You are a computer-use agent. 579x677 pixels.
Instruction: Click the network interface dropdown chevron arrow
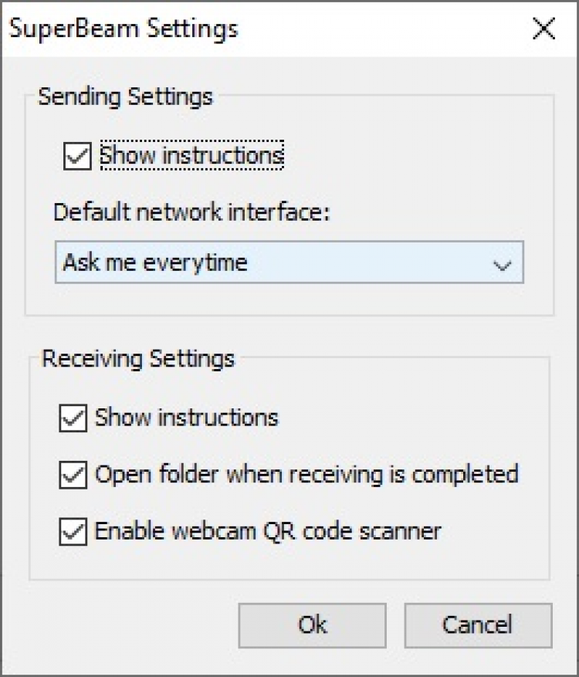[502, 264]
